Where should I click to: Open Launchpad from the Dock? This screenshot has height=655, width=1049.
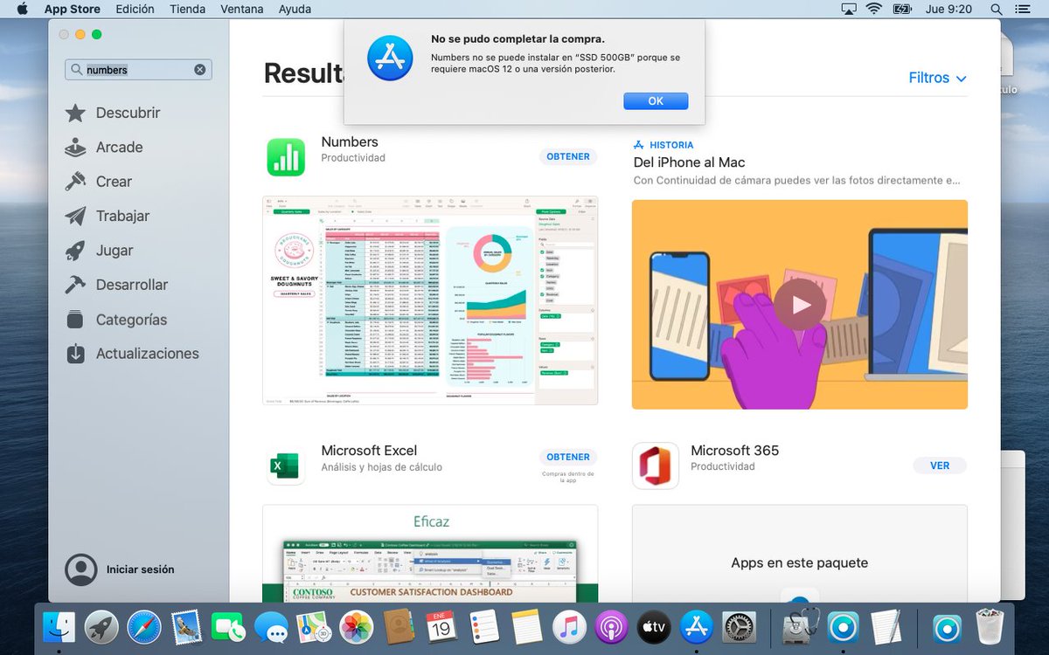click(x=101, y=626)
